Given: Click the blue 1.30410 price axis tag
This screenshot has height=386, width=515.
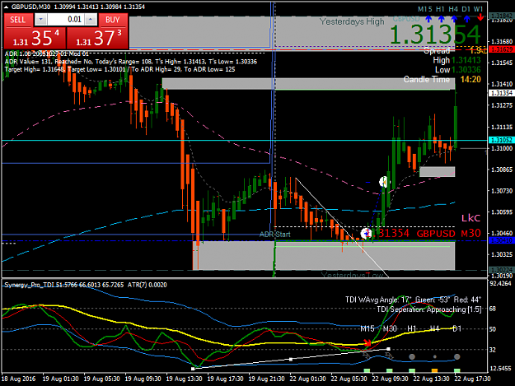Looking at the screenshot, I should click(501, 240).
